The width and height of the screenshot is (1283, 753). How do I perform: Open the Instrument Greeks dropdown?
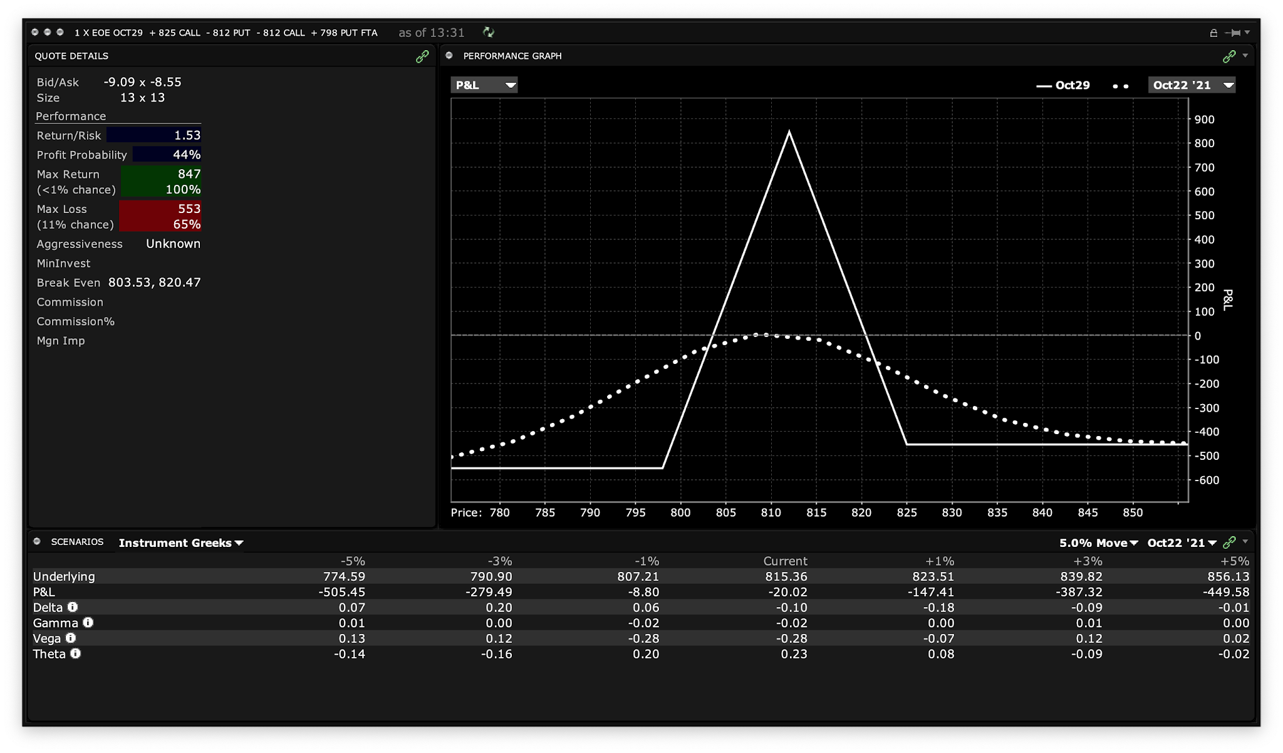pyautogui.click(x=181, y=543)
